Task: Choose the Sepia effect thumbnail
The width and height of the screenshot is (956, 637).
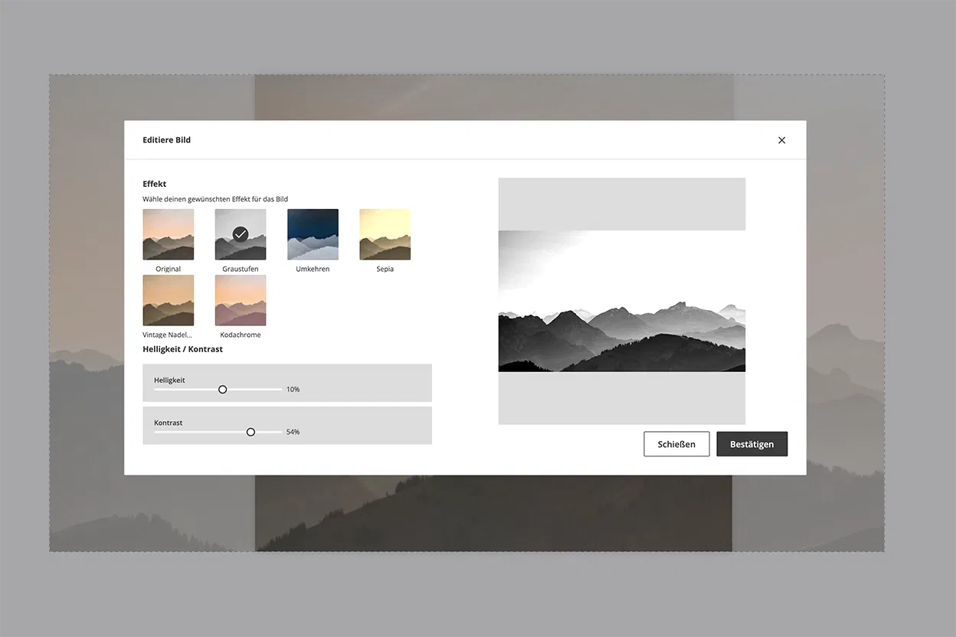Action: pyautogui.click(x=385, y=234)
